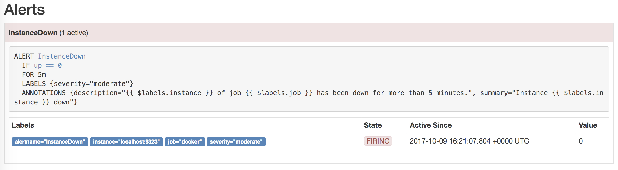
Task: Click the State column header
Action: (373, 125)
